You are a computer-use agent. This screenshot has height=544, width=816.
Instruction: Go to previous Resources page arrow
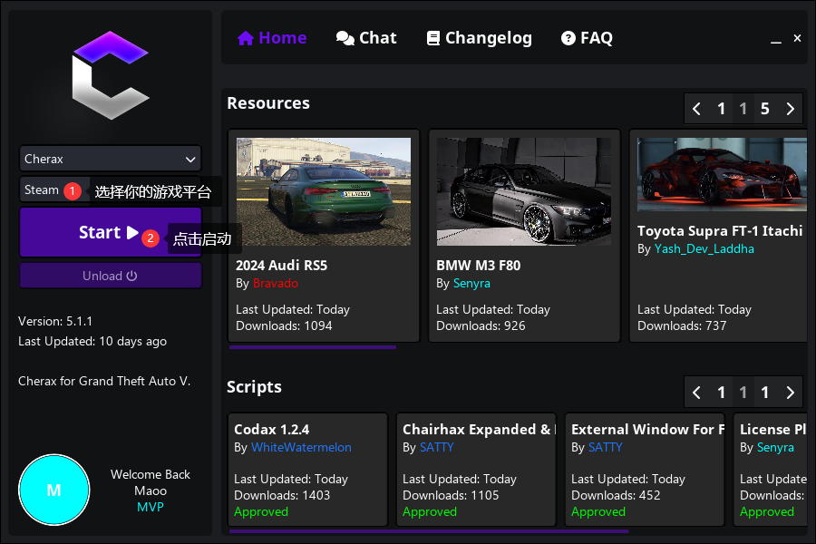point(696,109)
